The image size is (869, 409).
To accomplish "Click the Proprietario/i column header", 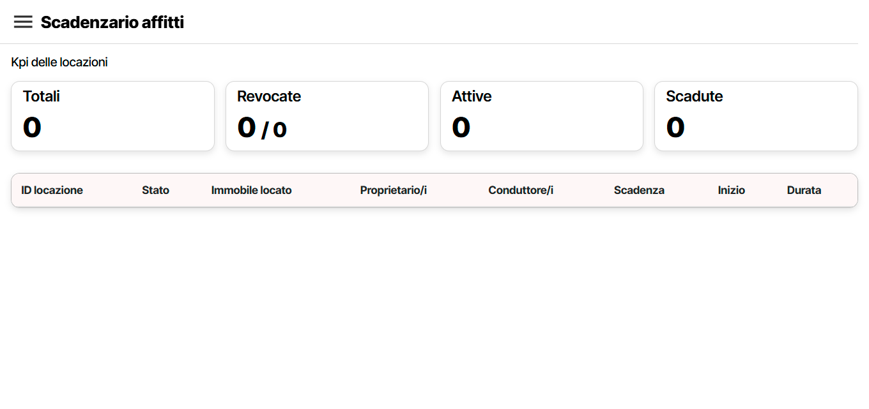I will tap(394, 190).
